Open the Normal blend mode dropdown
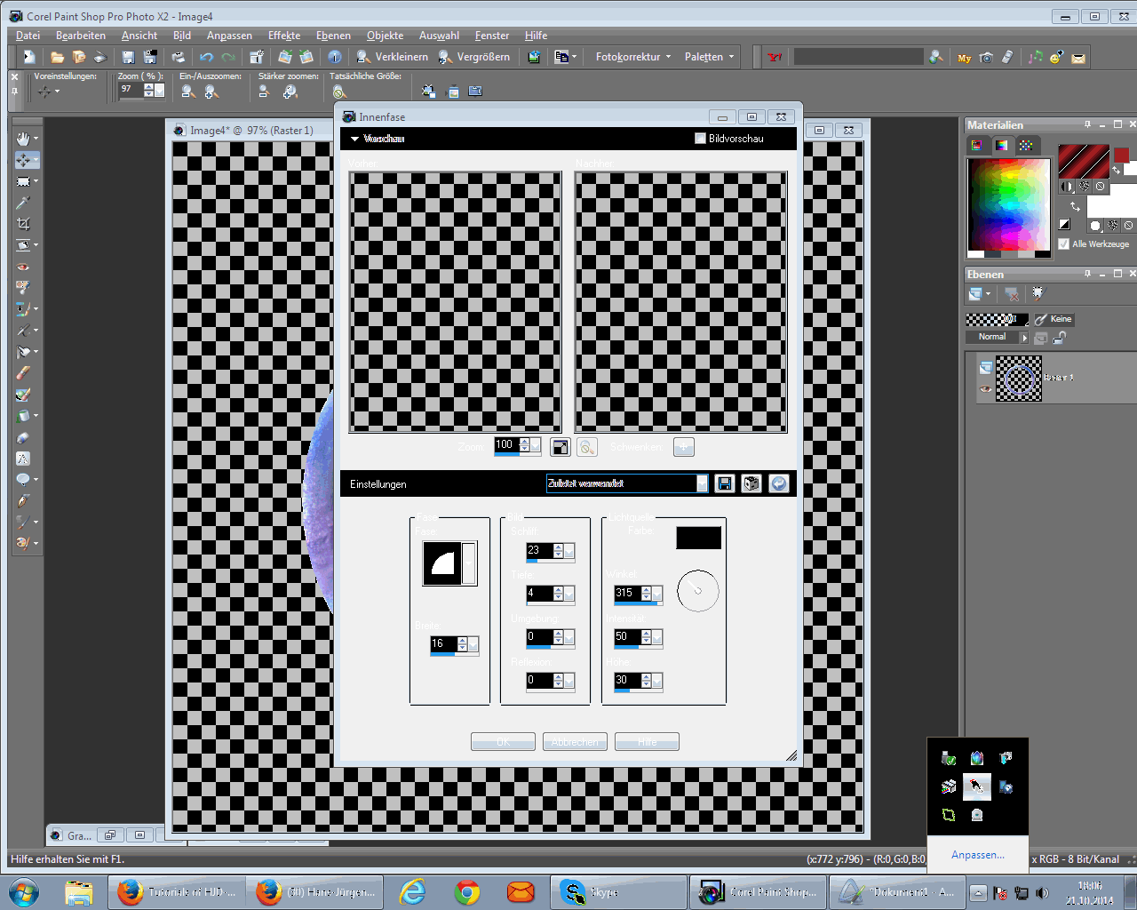Viewport: 1137px width, 910px height. pyautogui.click(x=1023, y=338)
